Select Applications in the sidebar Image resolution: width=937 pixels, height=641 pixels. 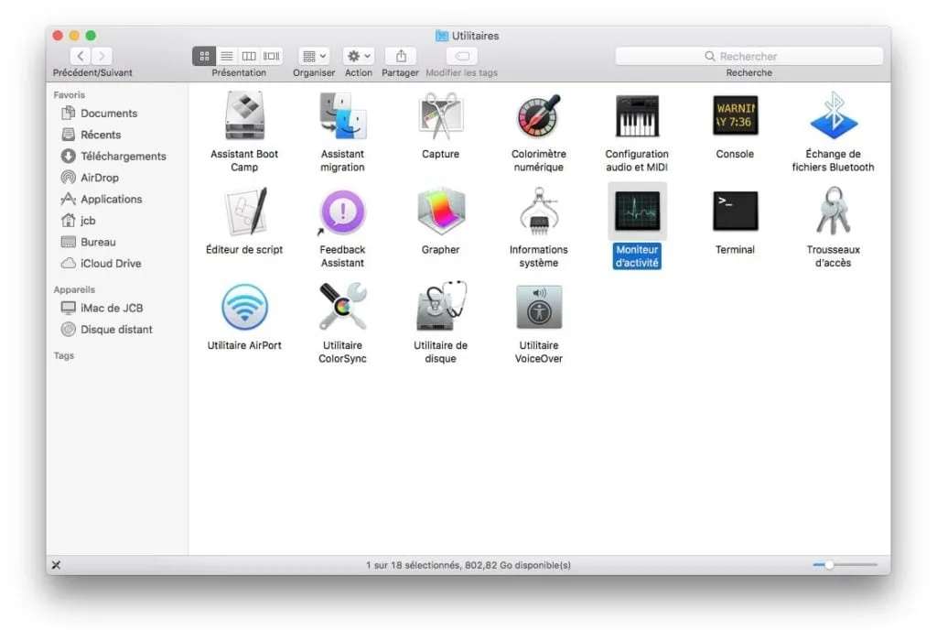102,199
